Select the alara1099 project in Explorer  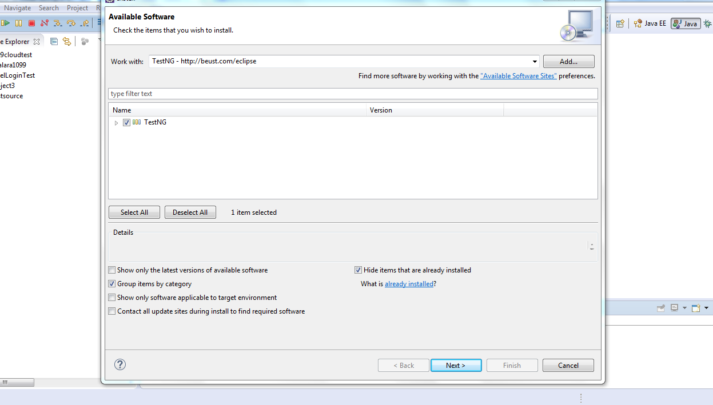pyautogui.click(x=13, y=65)
